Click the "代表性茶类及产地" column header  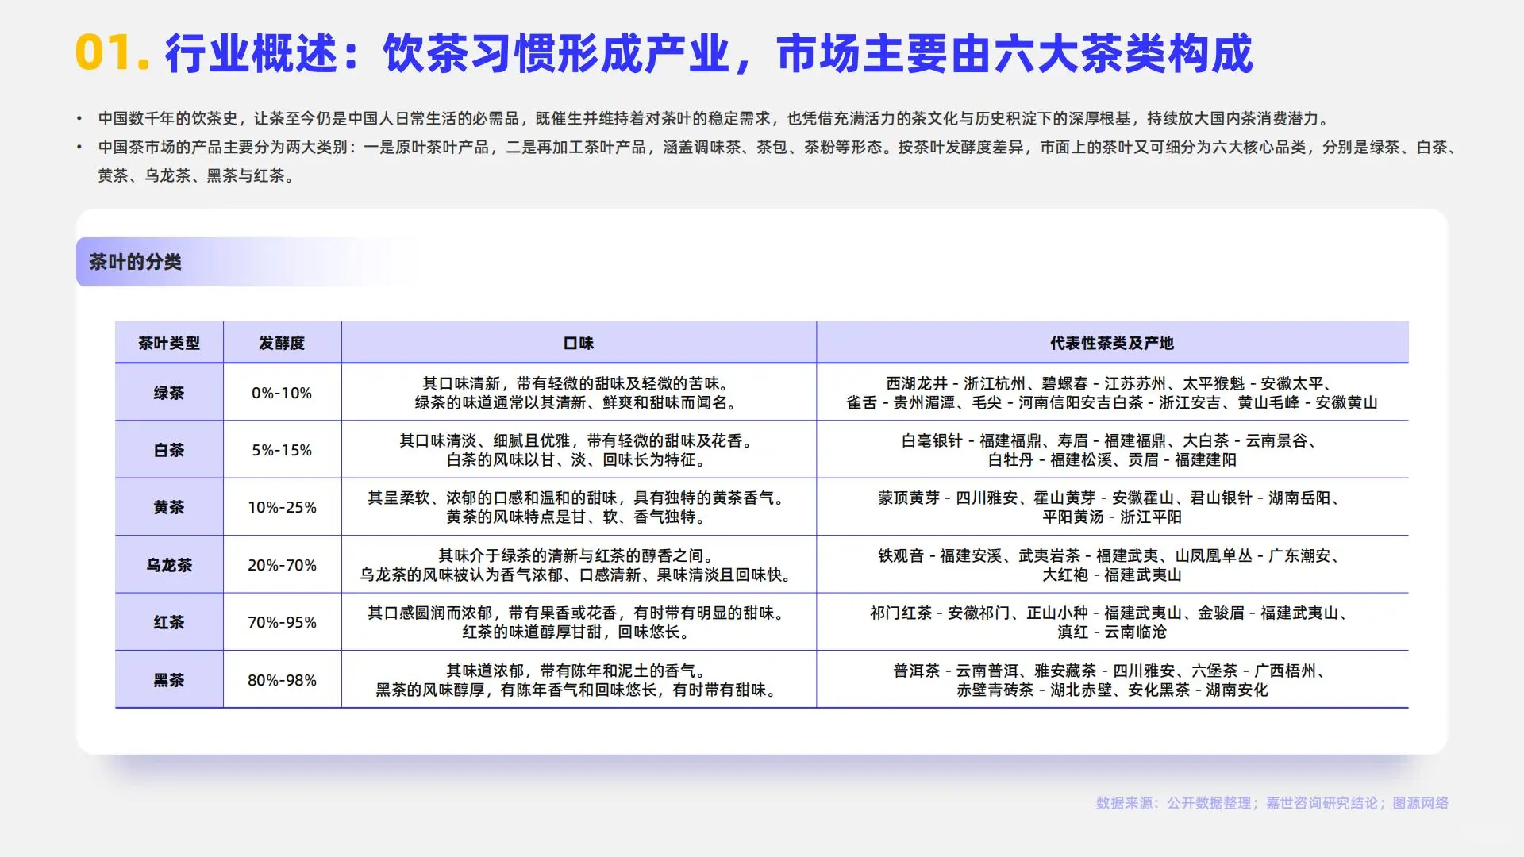[1110, 344]
